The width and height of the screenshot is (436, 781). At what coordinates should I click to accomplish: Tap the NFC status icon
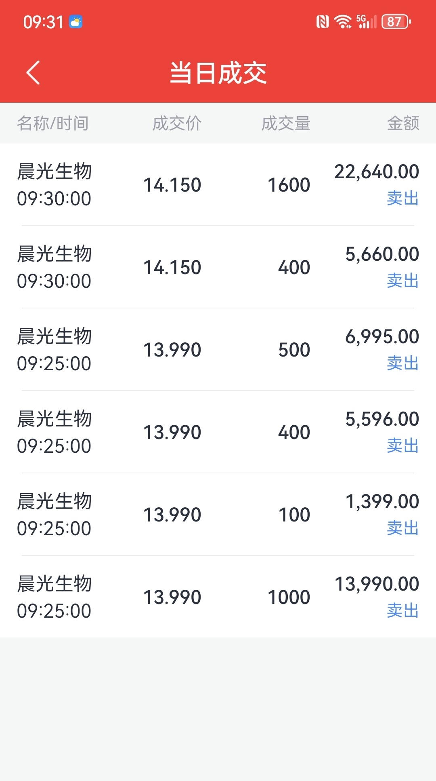[323, 22]
